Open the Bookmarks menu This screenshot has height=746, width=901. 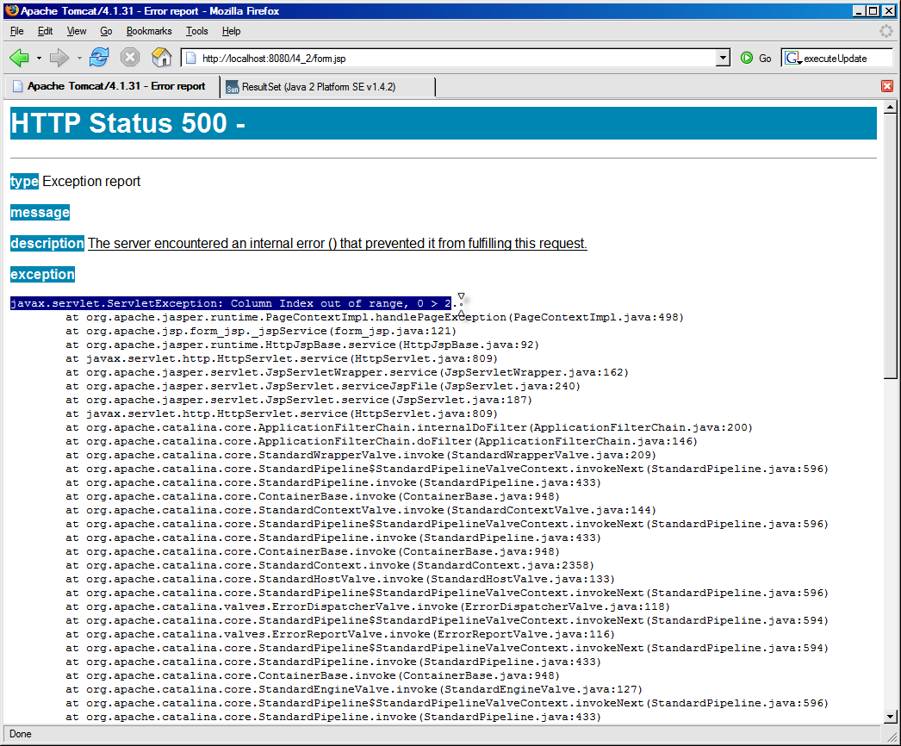pos(149,31)
